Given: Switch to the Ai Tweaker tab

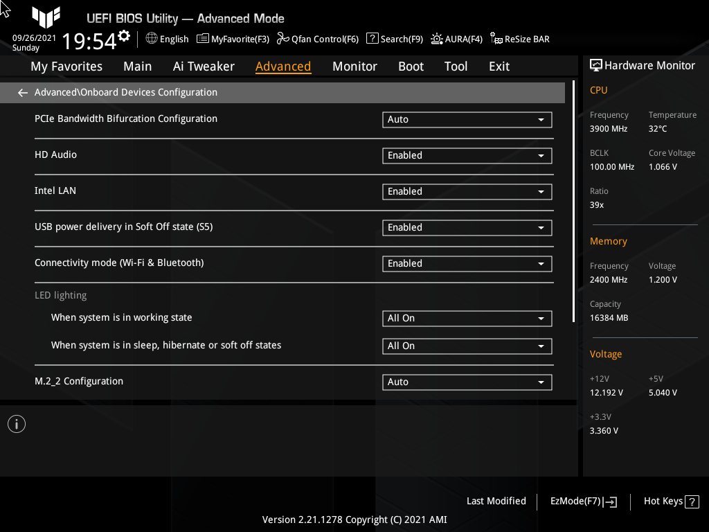Looking at the screenshot, I should coord(204,66).
